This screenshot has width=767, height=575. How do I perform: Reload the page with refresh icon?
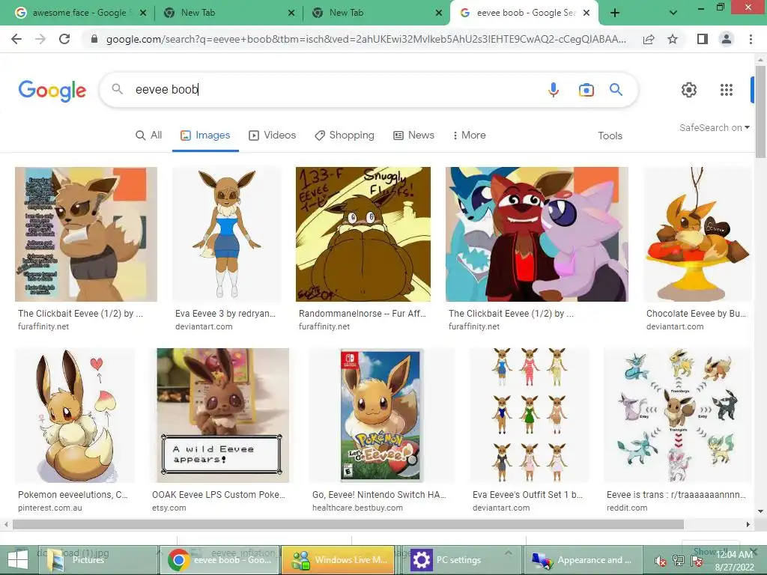pyautogui.click(x=64, y=39)
